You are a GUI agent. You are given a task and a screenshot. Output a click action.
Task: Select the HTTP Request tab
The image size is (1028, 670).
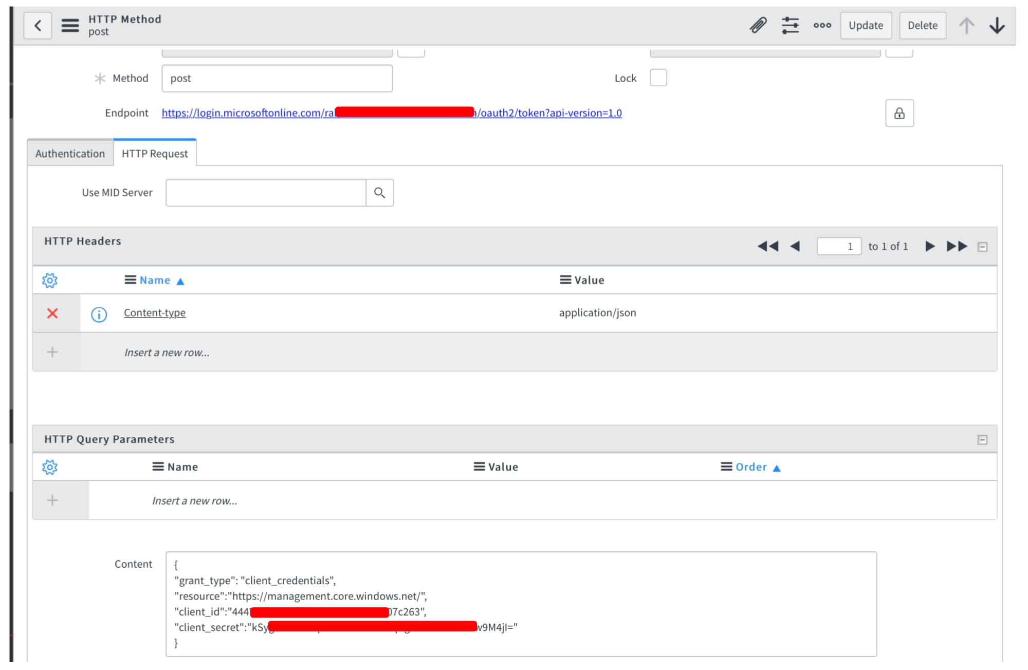point(155,154)
